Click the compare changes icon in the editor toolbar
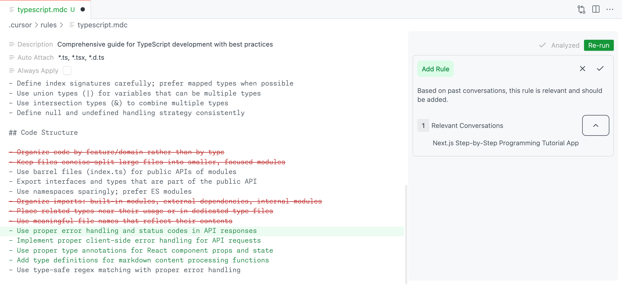 581,9
